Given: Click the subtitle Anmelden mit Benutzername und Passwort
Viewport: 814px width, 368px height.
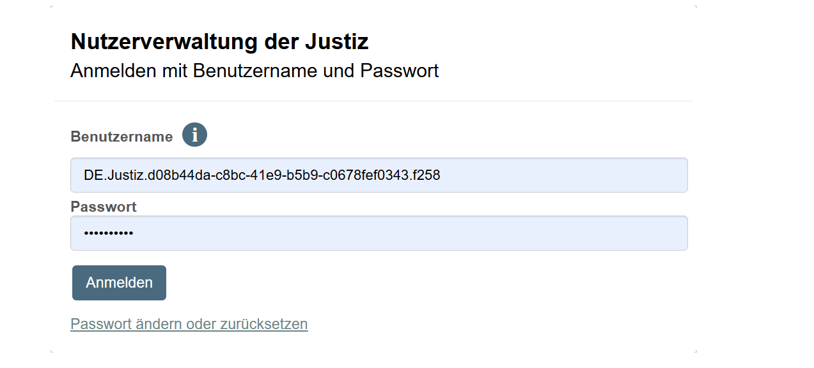Looking at the screenshot, I should [x=254, y=71].
